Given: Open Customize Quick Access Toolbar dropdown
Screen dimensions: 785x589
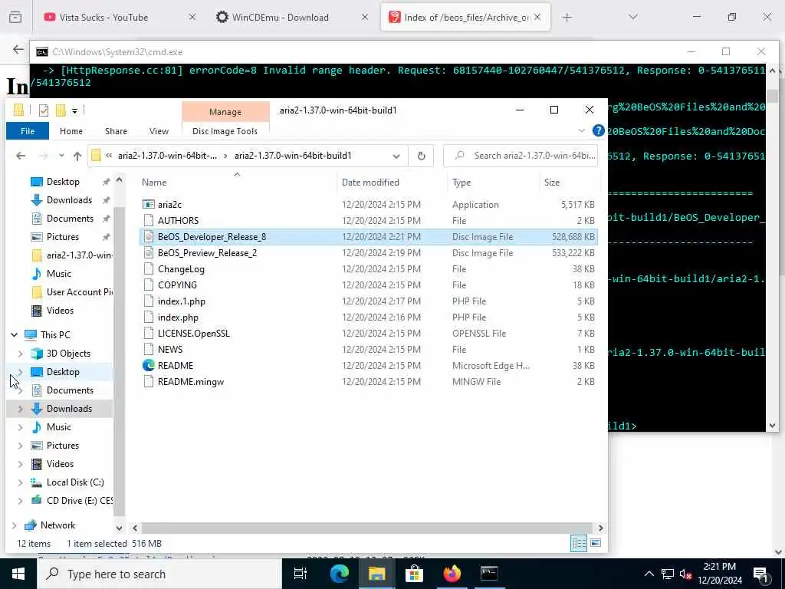Looking at the screenshot, I should pos(74,110).
